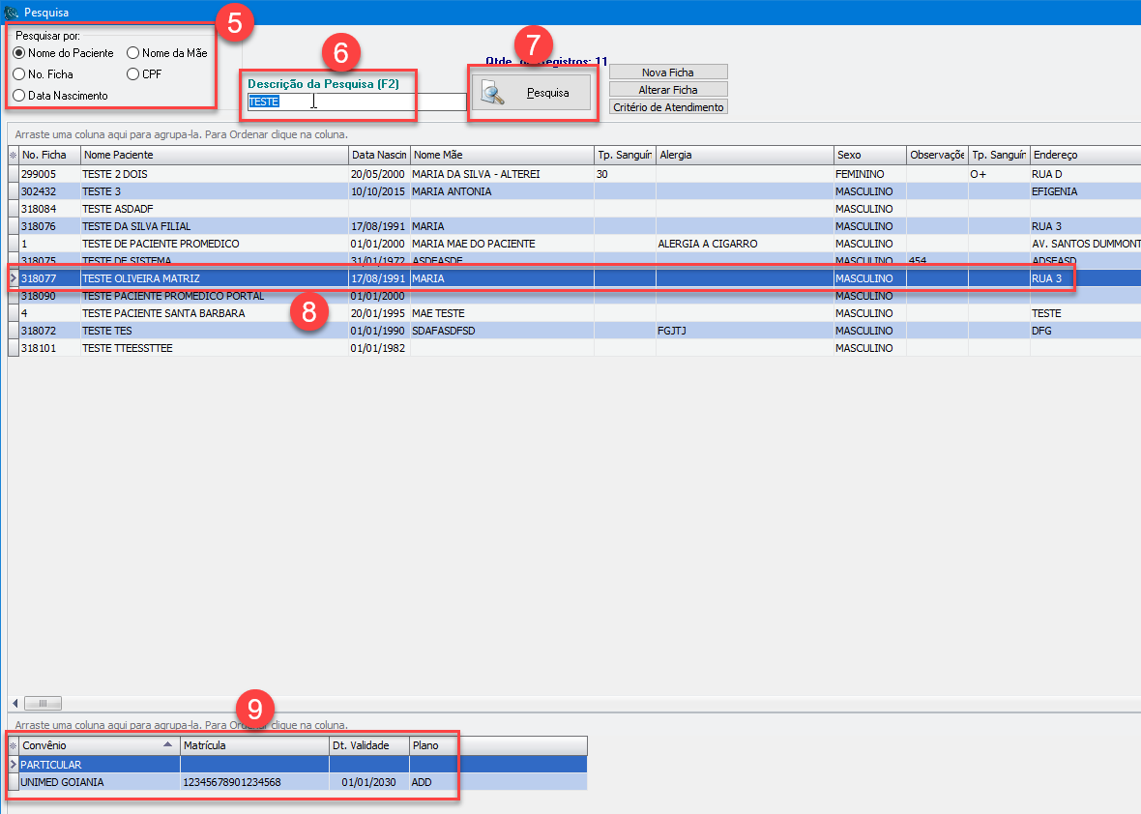Select Nome do Paciente radio option

click(x=19, y=53)
